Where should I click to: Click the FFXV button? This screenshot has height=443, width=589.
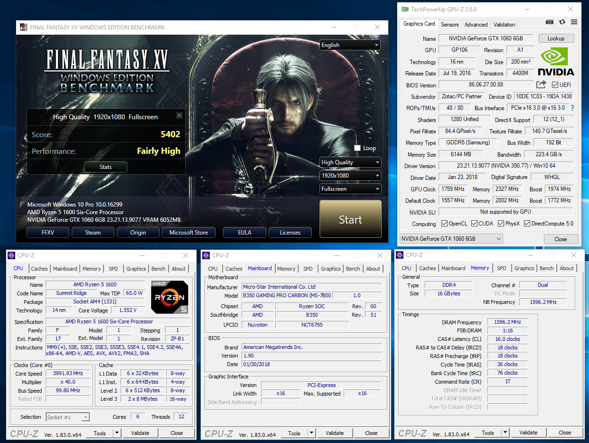tap(47, 233)
